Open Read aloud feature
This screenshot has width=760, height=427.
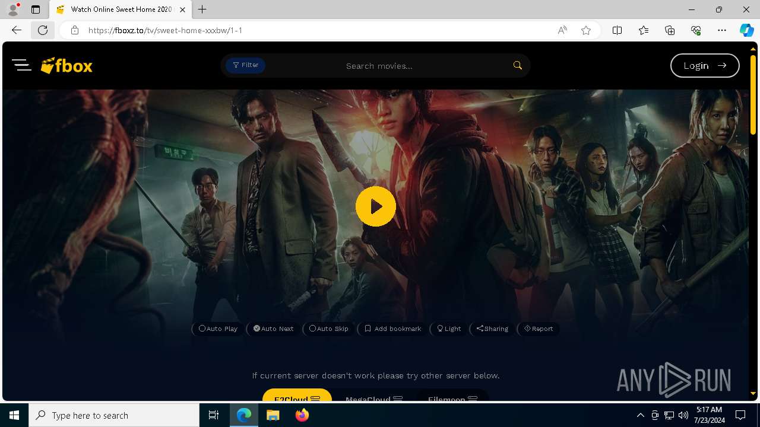[562, 30]
